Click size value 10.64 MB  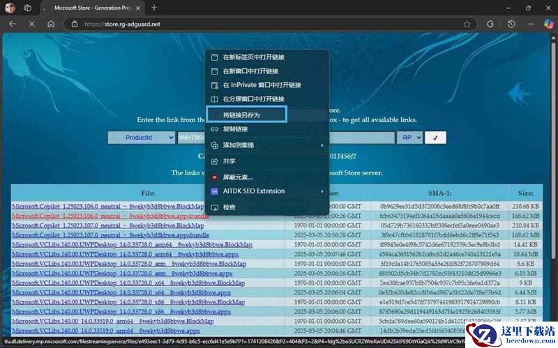[x=526, y=254]
